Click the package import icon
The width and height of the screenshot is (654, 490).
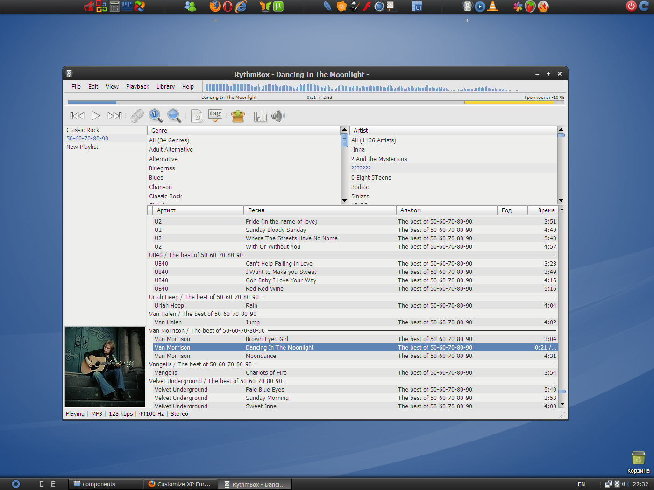(x=238, y=116)
